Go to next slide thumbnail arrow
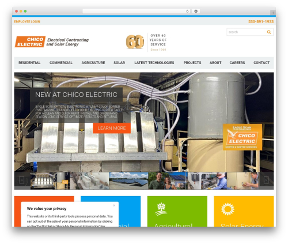Viewport: 288px width, 244px height. pyautogui.click(x=266, y=181)
